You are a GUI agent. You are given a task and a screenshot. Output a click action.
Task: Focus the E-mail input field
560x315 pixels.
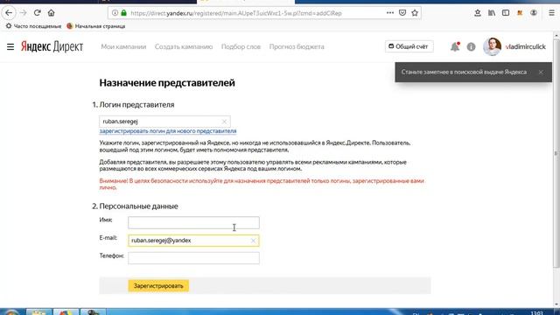point(193,241)
